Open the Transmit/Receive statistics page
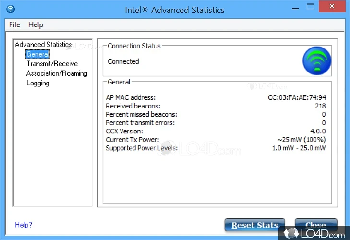 click(52, 64)
